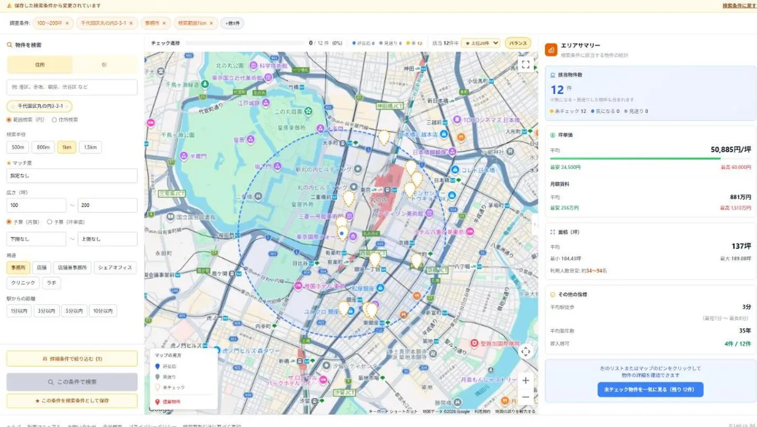This screenshot has width=757, height=427.
Task: Remove the 千代田区丸の内3-3-1 filter chip
Action: 130,23
